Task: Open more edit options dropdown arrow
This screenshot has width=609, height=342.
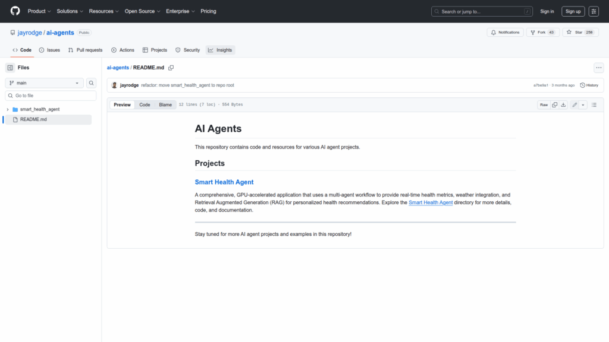Action: (583, 104)
